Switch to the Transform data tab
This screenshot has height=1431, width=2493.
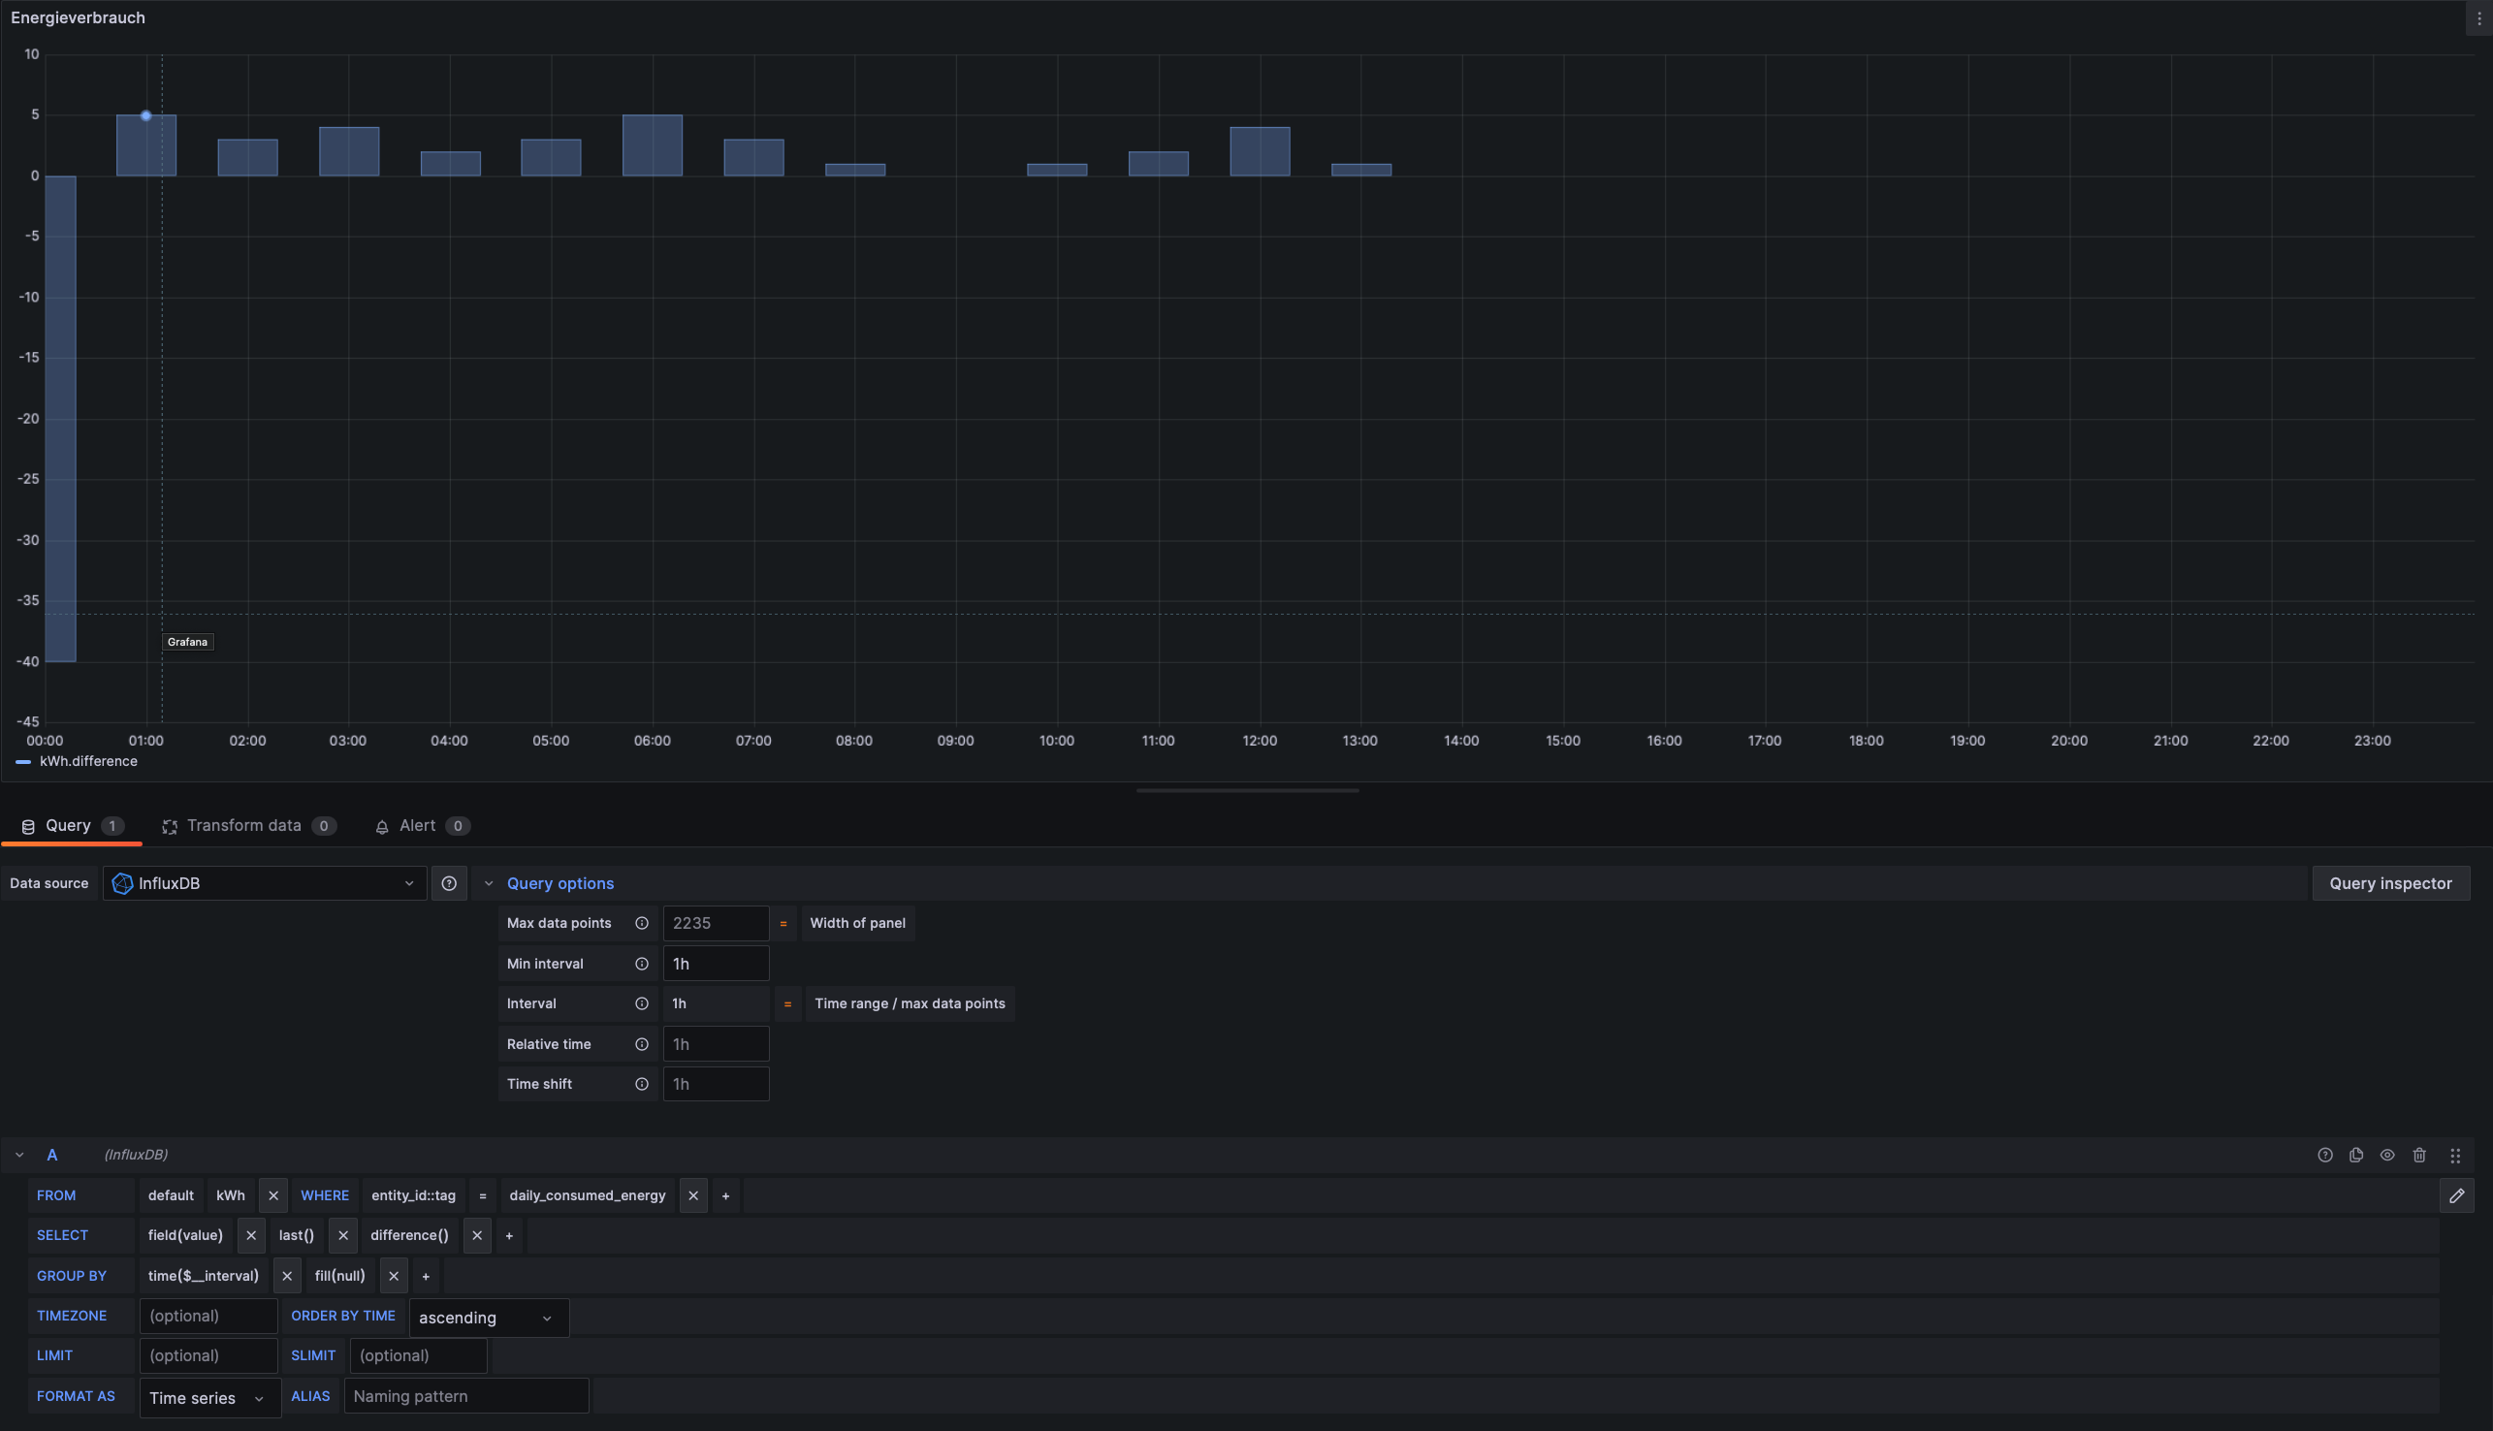coord(243,826)
